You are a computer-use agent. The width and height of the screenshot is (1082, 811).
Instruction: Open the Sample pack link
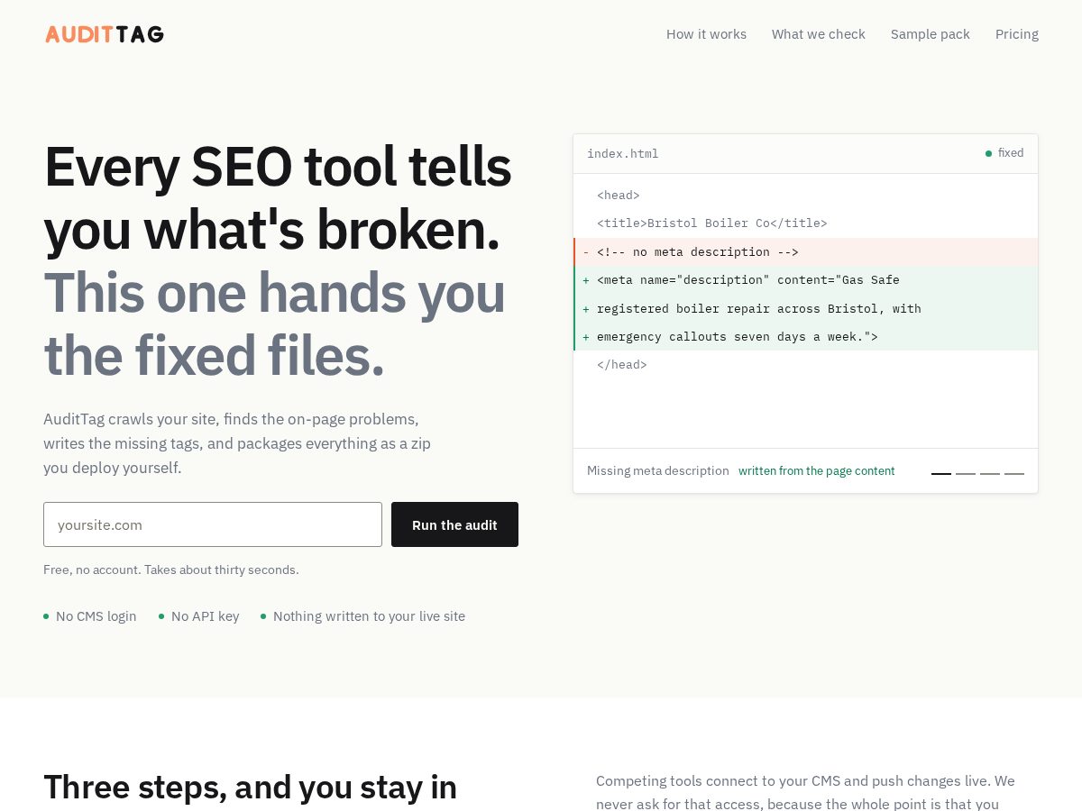930,34
